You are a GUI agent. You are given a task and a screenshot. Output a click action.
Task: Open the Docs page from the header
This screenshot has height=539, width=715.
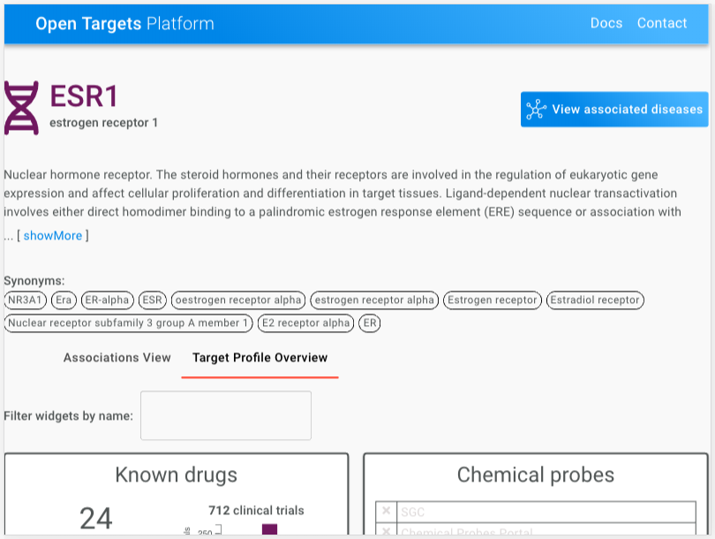coord(606,23)
